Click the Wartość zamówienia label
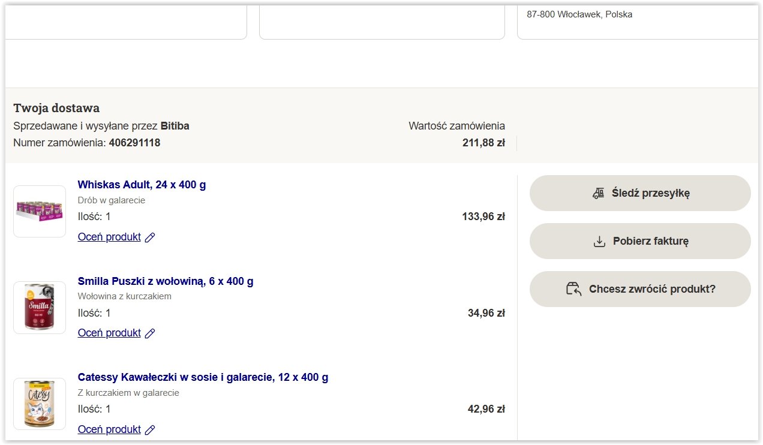The image size is (763, 445). pos(456,126)
